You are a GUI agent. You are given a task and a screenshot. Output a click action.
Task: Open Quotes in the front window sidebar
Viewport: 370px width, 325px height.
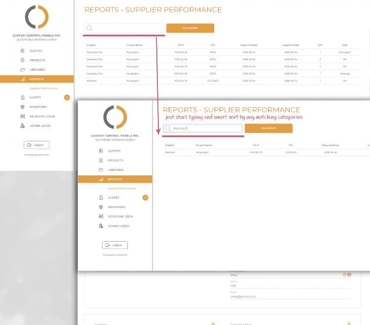[114, 151]
